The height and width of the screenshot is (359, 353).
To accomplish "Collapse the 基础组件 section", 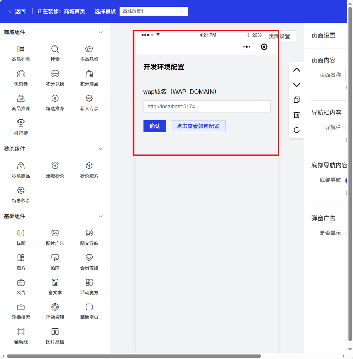I will click(101, 217).
